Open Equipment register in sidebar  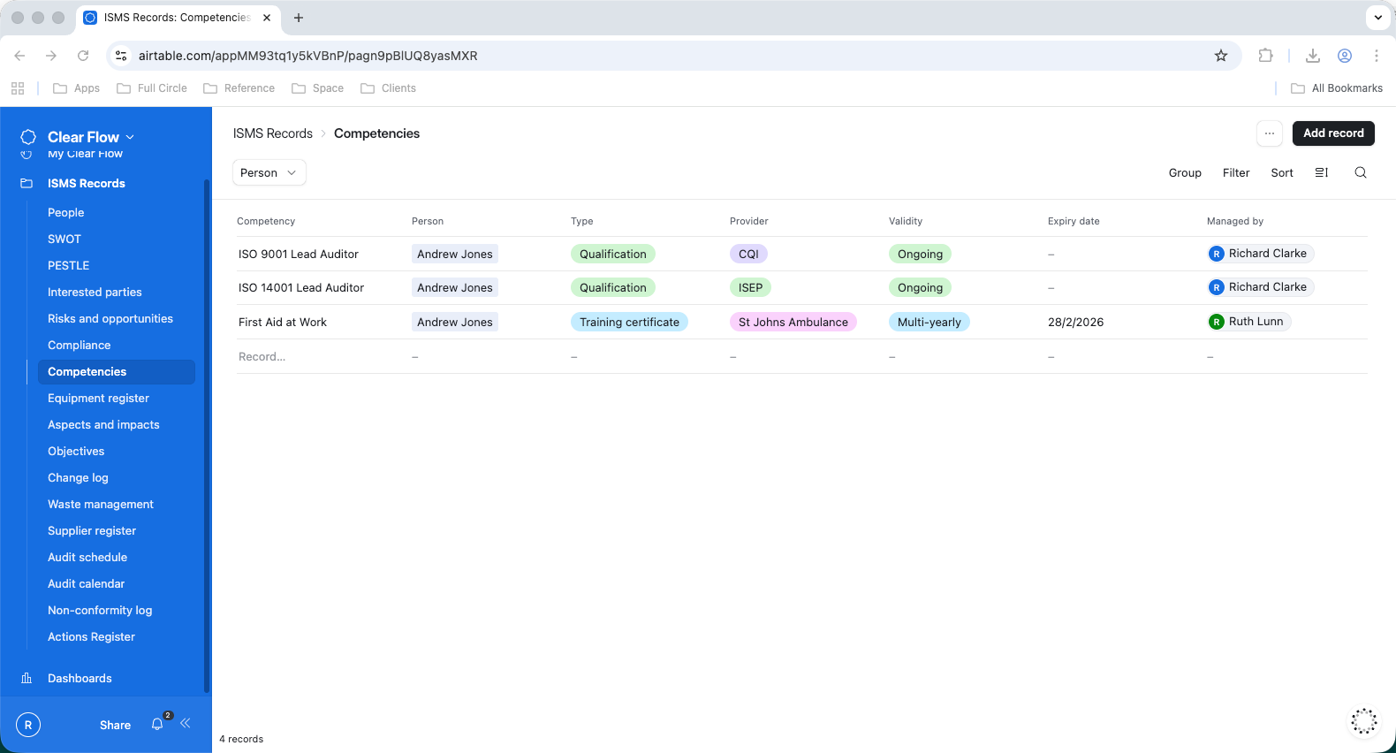pos(98,399)
